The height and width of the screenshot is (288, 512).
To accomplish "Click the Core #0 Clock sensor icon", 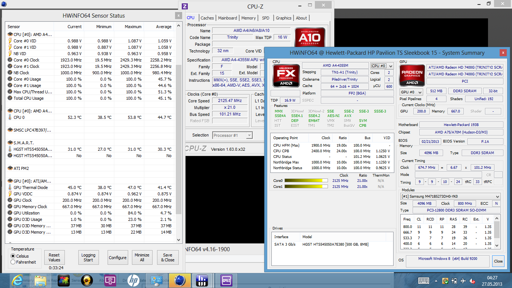I will pyautogui.click(x=10, y=60).
